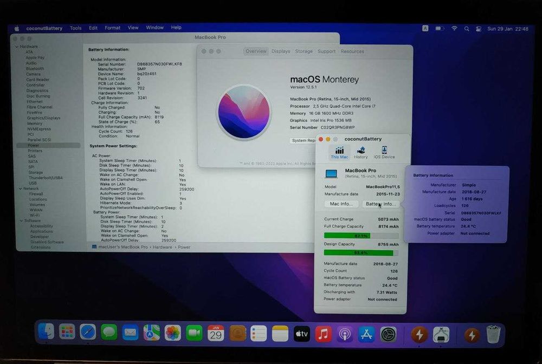542x364 pixels.
Task: Open Apple TV app in dock
Action: (302, 334)
